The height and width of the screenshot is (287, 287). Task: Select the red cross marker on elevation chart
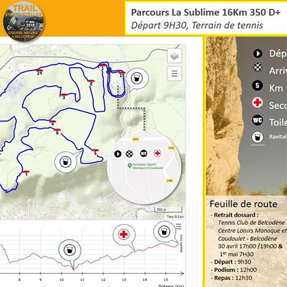coord(124,234)
